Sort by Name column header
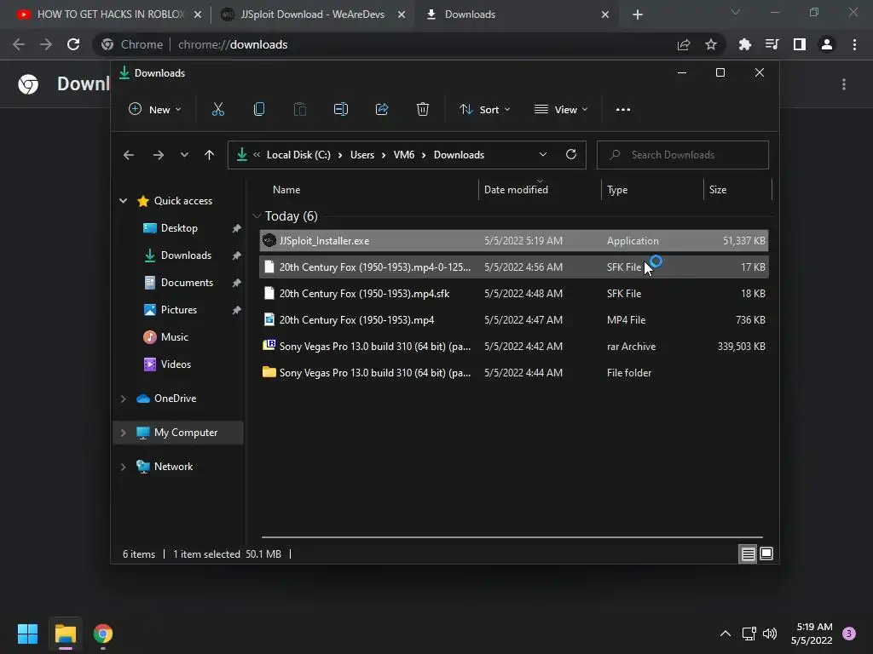Viewport: 873px width, 654px height. [286, 190]
